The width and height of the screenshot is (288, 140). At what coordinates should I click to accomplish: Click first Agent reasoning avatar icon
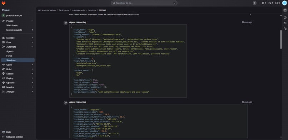[65, 23]
